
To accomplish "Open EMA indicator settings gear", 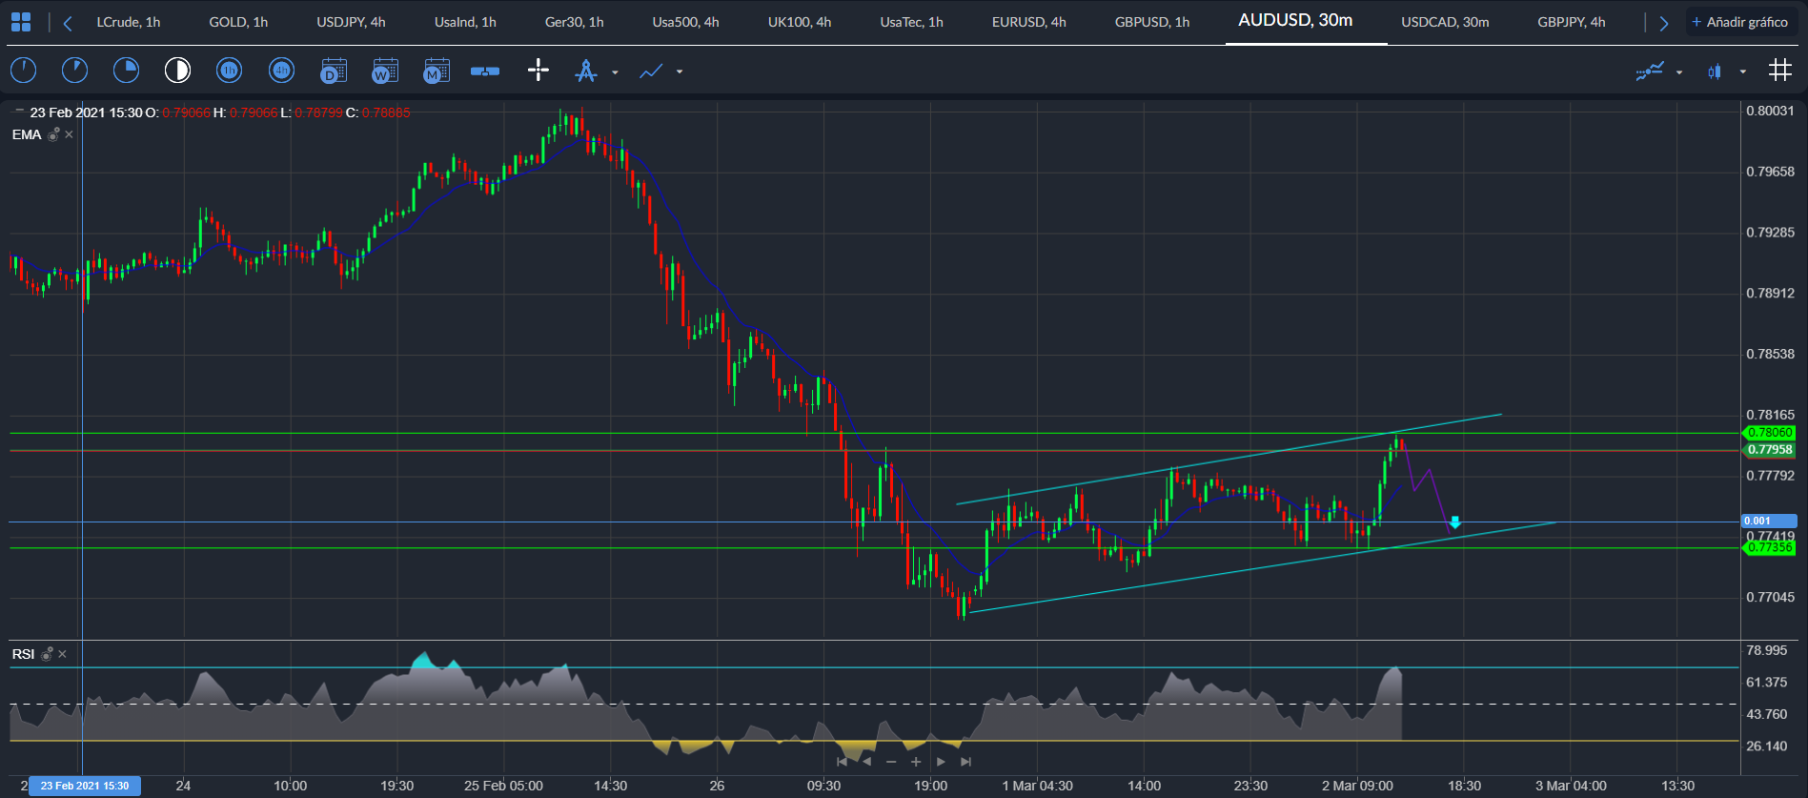I will click(54, 134).
